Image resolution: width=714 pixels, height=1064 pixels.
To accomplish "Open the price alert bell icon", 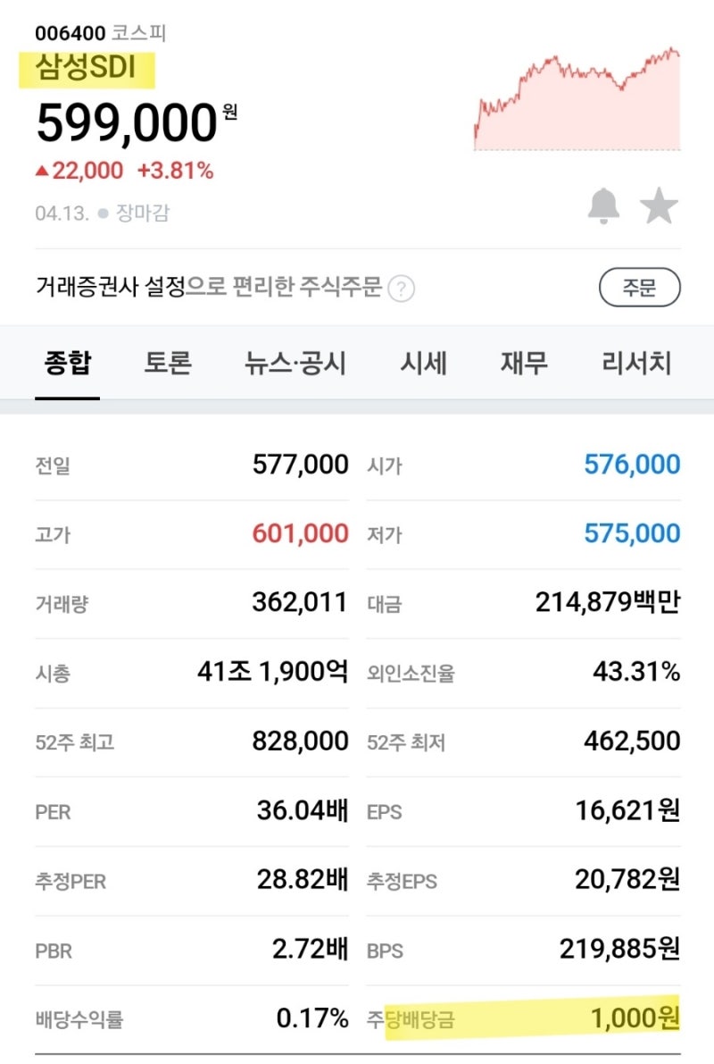I will [x=603, y=205].
